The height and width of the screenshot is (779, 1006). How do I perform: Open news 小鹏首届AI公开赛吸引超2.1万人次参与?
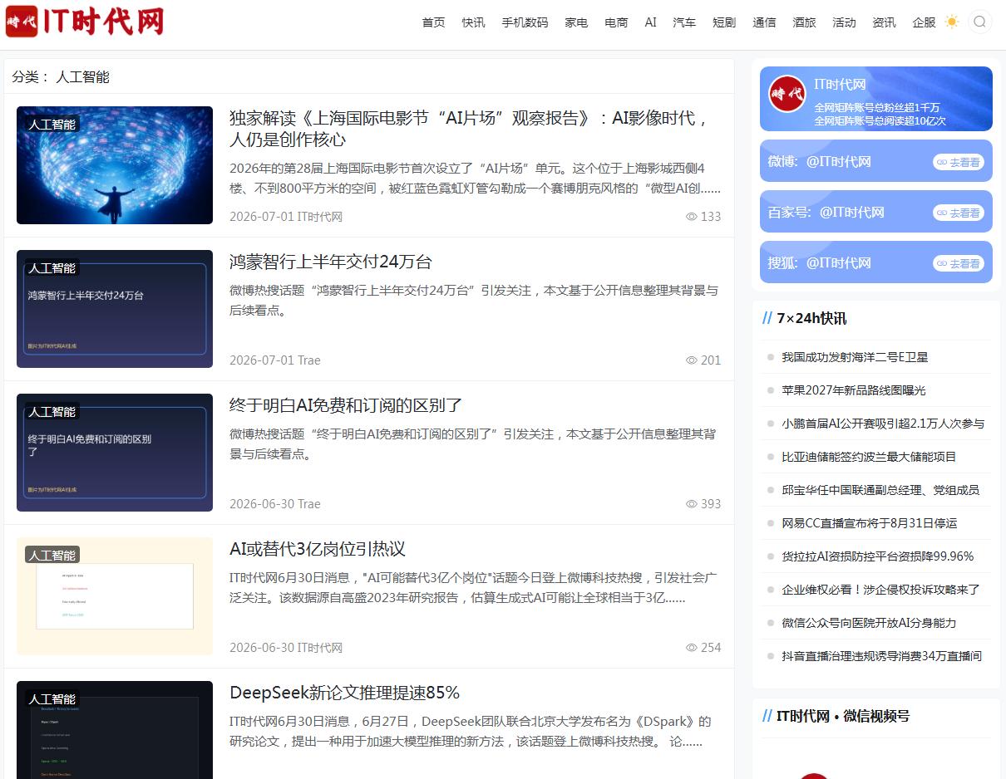(883, 424)
